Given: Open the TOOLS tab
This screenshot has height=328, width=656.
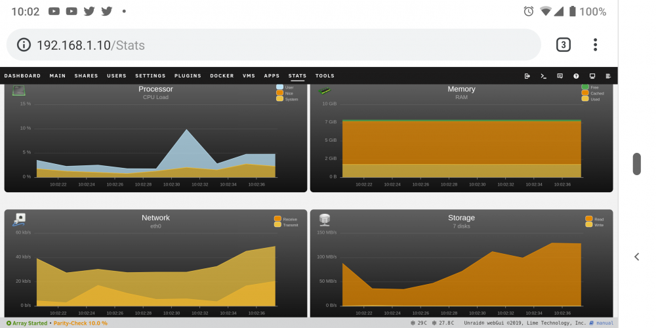Looking at the screenshot, I should click(325, 76).
